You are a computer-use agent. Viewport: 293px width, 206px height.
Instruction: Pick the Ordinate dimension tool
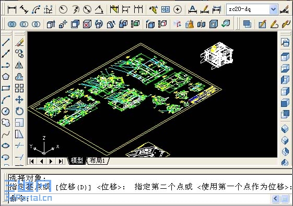pyautogui.click(x=48, y=9)
